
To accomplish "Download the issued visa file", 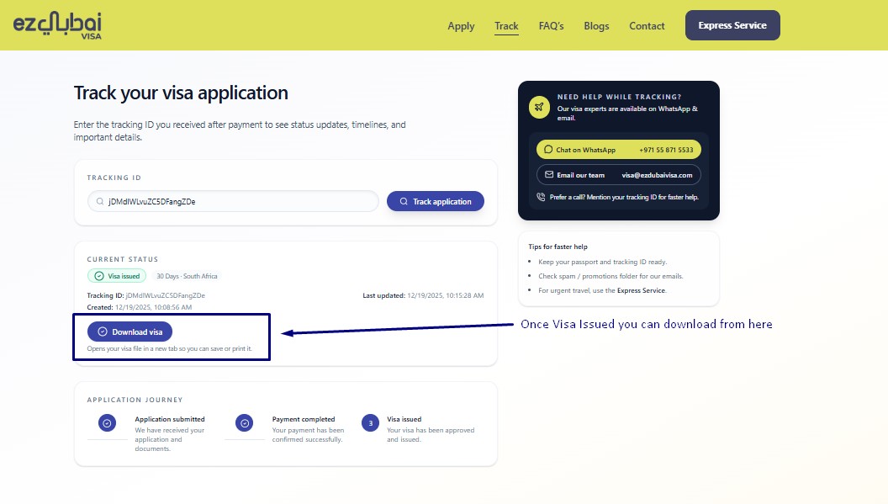I will pos(129,332).
